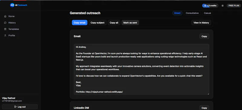Viewport: 242px width, 110px height.
Task: Click the Home house icon
Action: pyautogui.click(x=5, y=16)
